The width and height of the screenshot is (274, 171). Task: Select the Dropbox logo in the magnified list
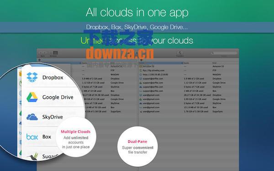click(x=32, y=78)
